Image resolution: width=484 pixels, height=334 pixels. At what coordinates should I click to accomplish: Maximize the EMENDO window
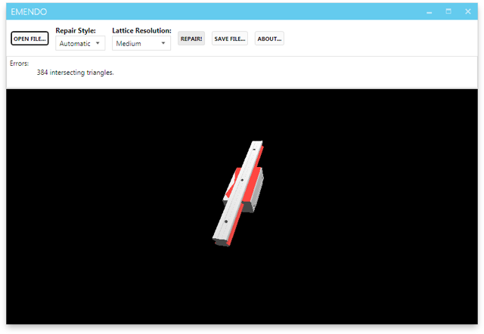pos(448,11)
